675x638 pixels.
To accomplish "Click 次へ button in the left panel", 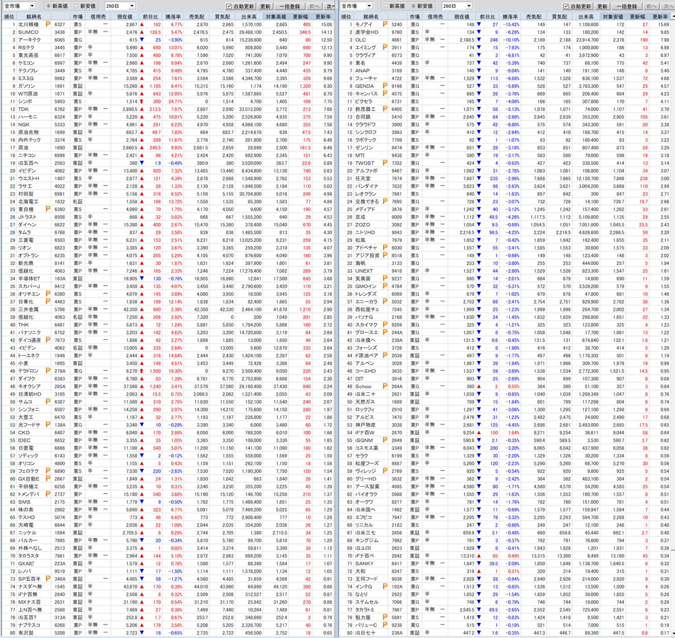I will point(331,6).
